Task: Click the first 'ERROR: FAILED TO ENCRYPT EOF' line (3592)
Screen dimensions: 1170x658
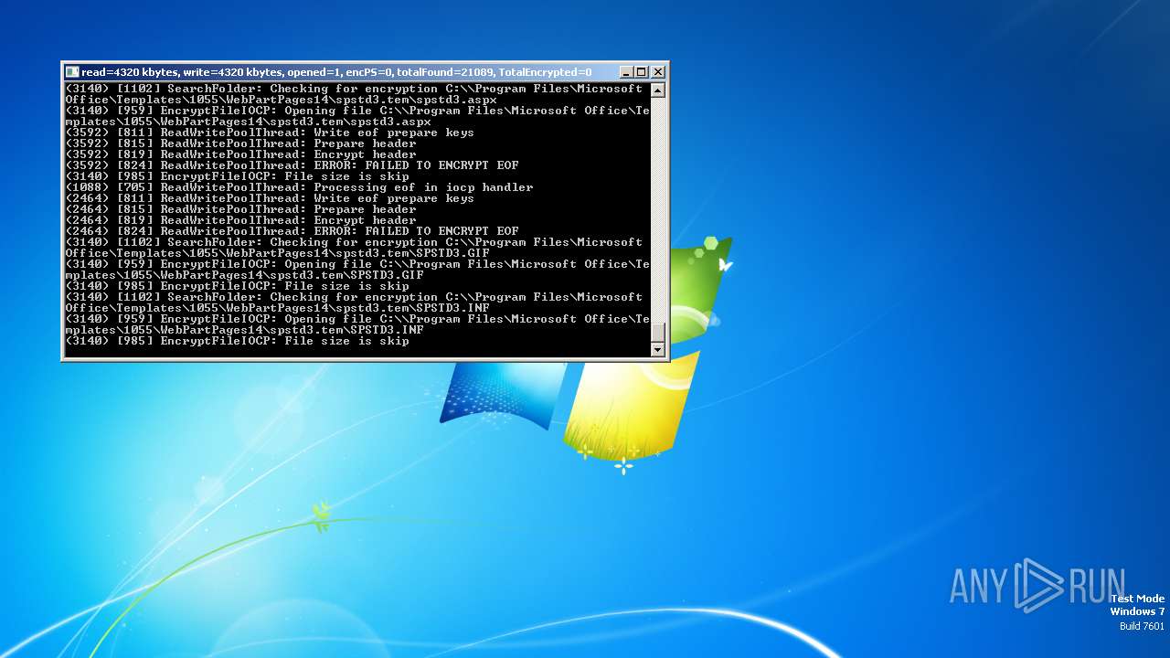Action: (292, 165)
